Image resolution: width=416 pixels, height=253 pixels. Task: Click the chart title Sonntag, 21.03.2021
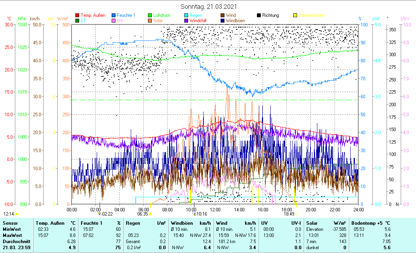[x=208, y=6]
